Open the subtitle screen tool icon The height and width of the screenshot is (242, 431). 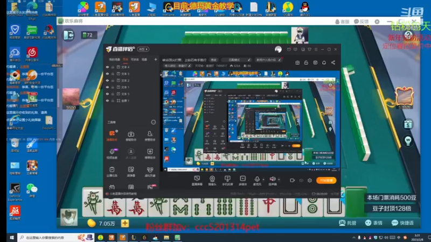[131, 172]
